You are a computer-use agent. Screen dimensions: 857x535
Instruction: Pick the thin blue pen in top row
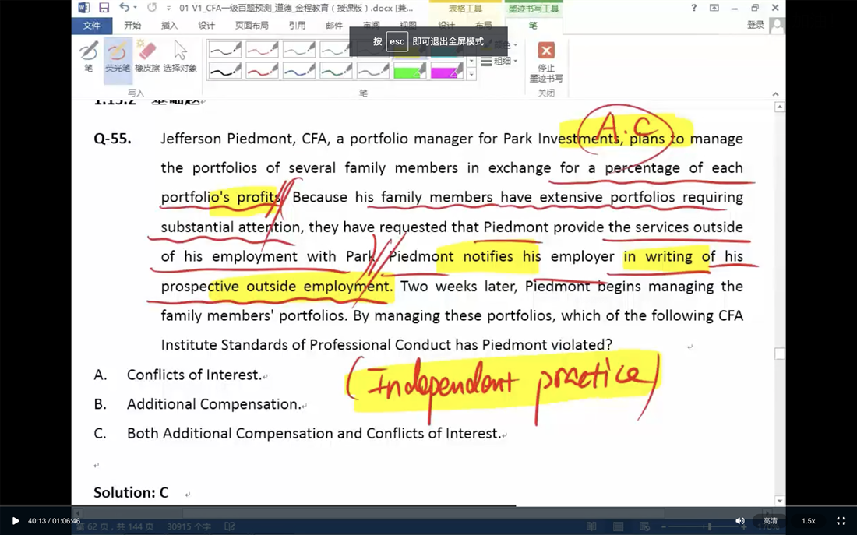(x=299, y=50)
